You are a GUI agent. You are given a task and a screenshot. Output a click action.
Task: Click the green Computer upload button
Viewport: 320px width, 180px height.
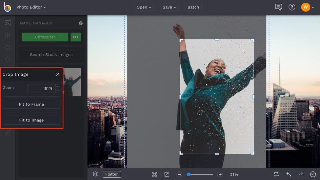[45, 37]
